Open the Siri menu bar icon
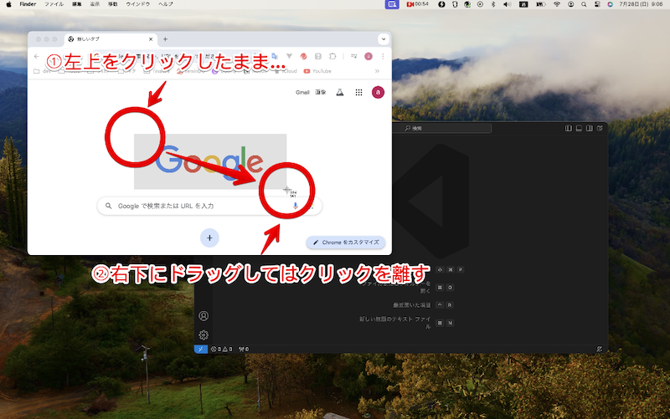The image size is (670, 419). coord(610,4)
